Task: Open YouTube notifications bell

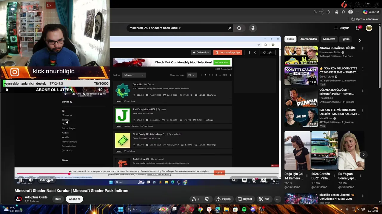Action: pyautogui.click(x=358, y=28)
